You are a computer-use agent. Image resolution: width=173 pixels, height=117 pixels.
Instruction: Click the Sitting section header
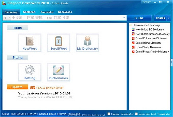18,57
